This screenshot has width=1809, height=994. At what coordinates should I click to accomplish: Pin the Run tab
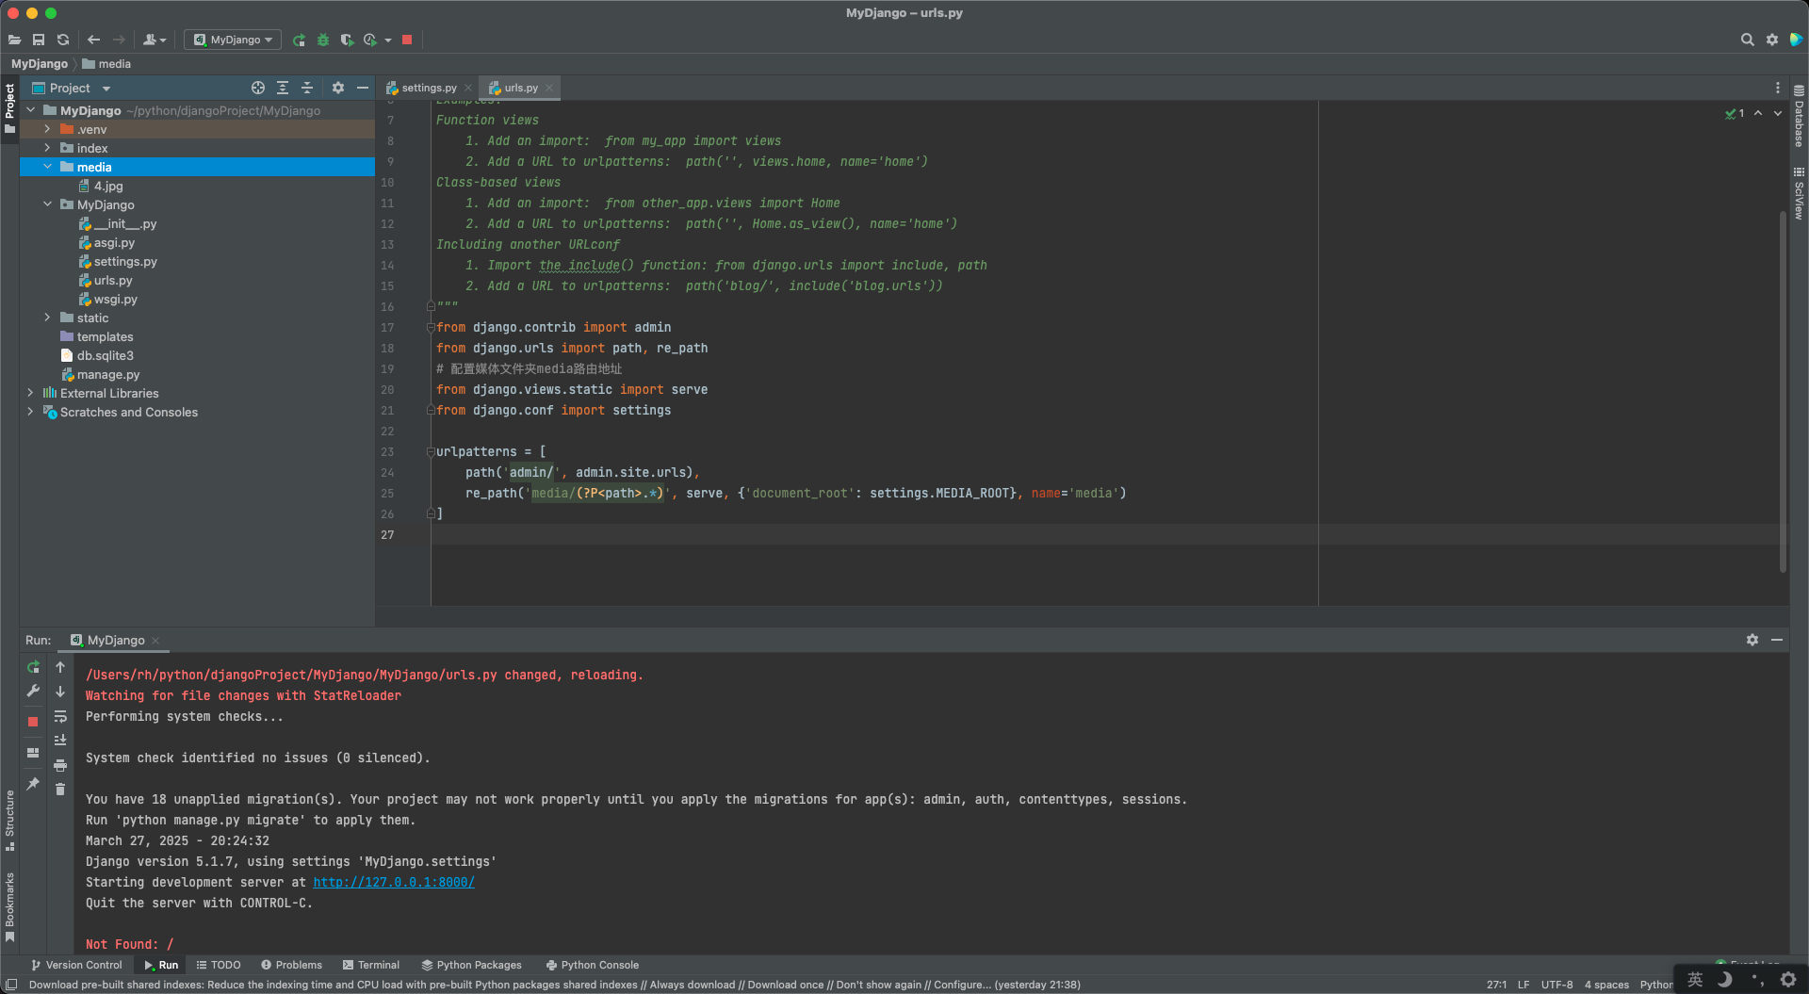(x=33, y=784)
